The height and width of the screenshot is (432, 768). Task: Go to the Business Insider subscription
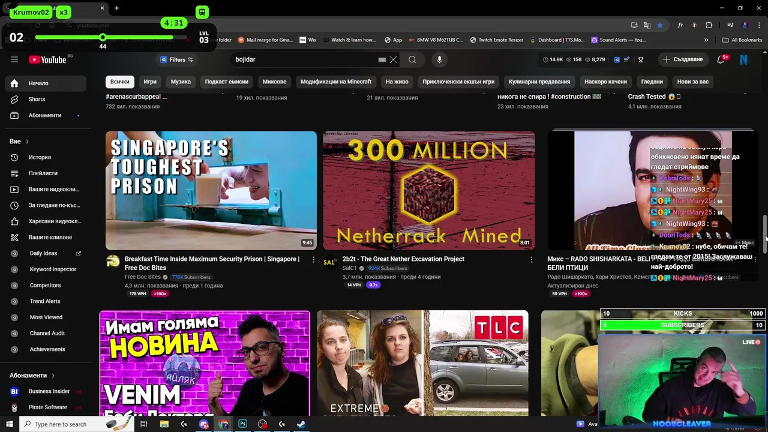[x=46, y=391]
